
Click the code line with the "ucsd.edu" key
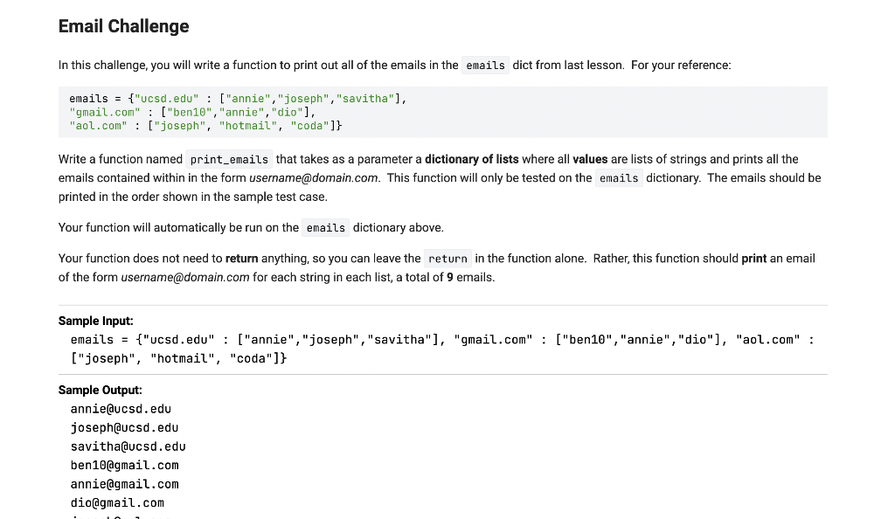(238, 99)
